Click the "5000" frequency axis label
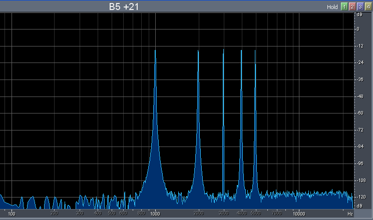This screenshot has width=373, height=220. pyautogui.click(x=256, y=213)
